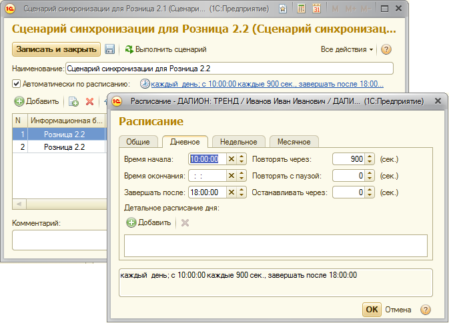Click the Завершать после field 18:00:00

click(x=207, y=192)
